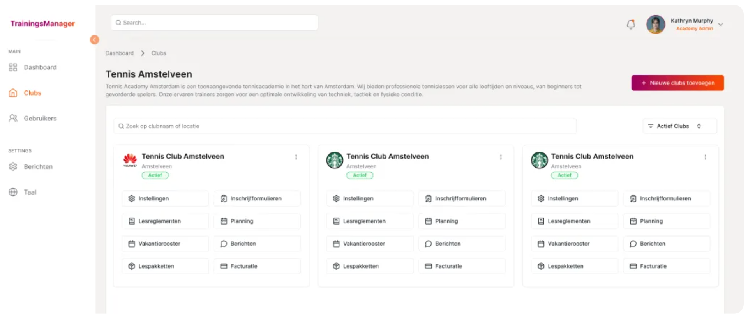Viewport: 748px width, 322px height.
Task: Open Instellingen on the third club card
Action: [x=575, y=198]
